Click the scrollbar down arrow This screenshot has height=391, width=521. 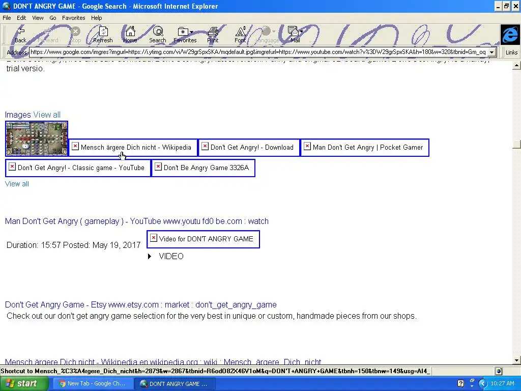tap(516, 360)
